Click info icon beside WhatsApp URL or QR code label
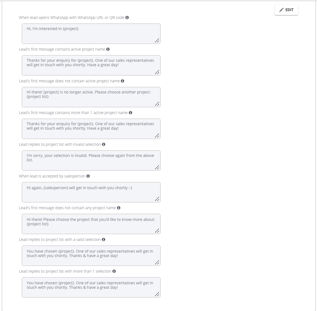Viewport: 317px width, 311px height. click(127, 18)
